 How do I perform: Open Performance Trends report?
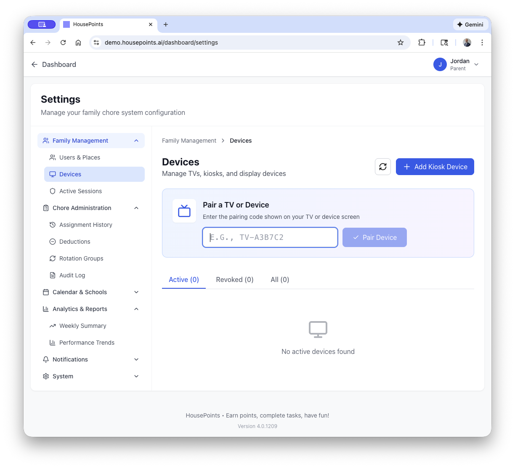94,343
